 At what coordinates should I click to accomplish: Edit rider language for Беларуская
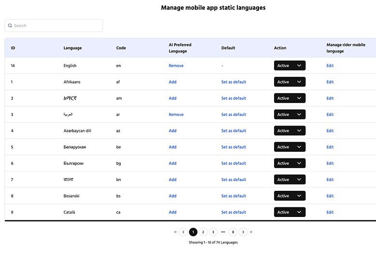coord(330,147)
